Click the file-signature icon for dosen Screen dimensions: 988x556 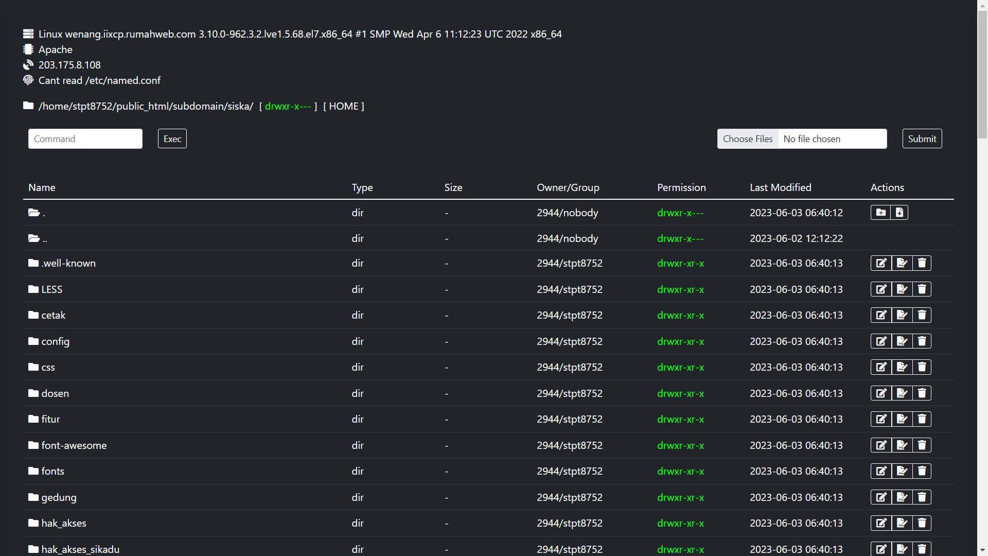point(902,393)
